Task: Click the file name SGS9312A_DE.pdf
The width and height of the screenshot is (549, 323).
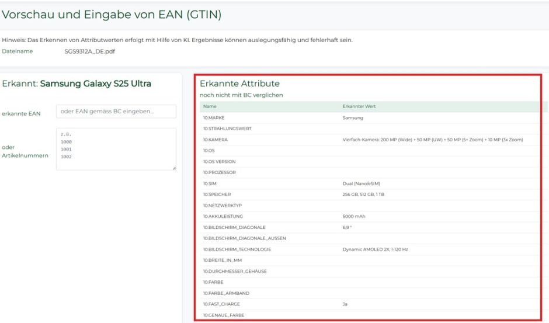Action: (89, 51)
